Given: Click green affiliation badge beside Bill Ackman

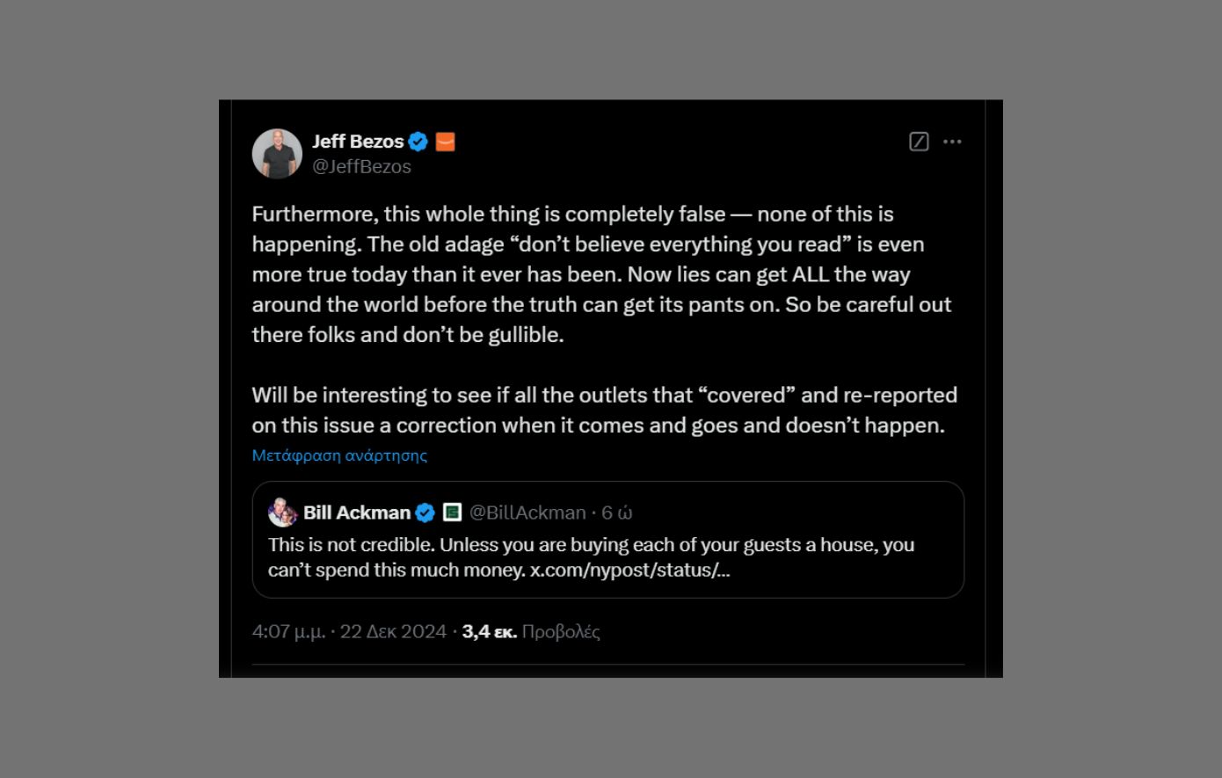Looking at the screenshot, I should (x=452, y=513).
